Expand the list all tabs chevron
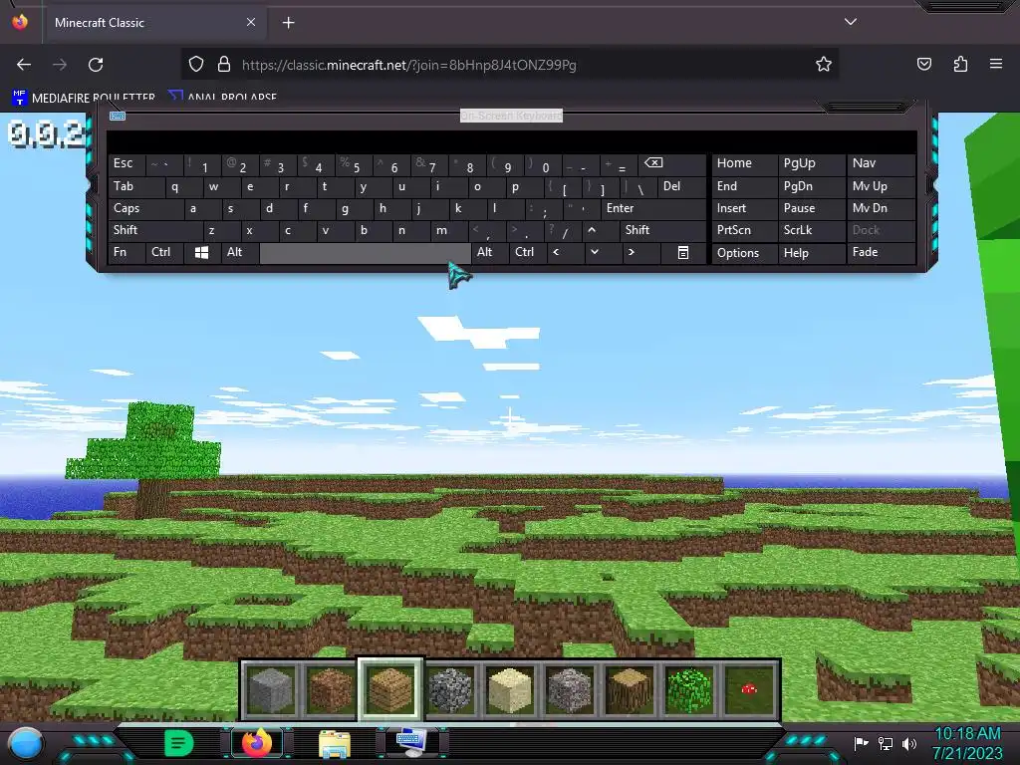The height and width of the screenshot is (765, 1020). coord(851,22)
